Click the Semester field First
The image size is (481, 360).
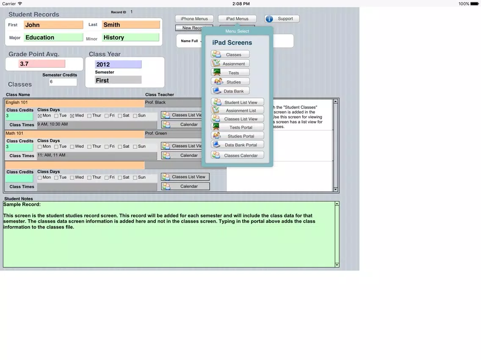118,80
